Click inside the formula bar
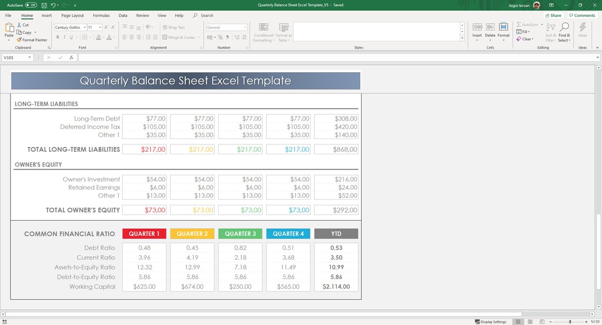This screenshot has height=325, width=602. (211, 57)
